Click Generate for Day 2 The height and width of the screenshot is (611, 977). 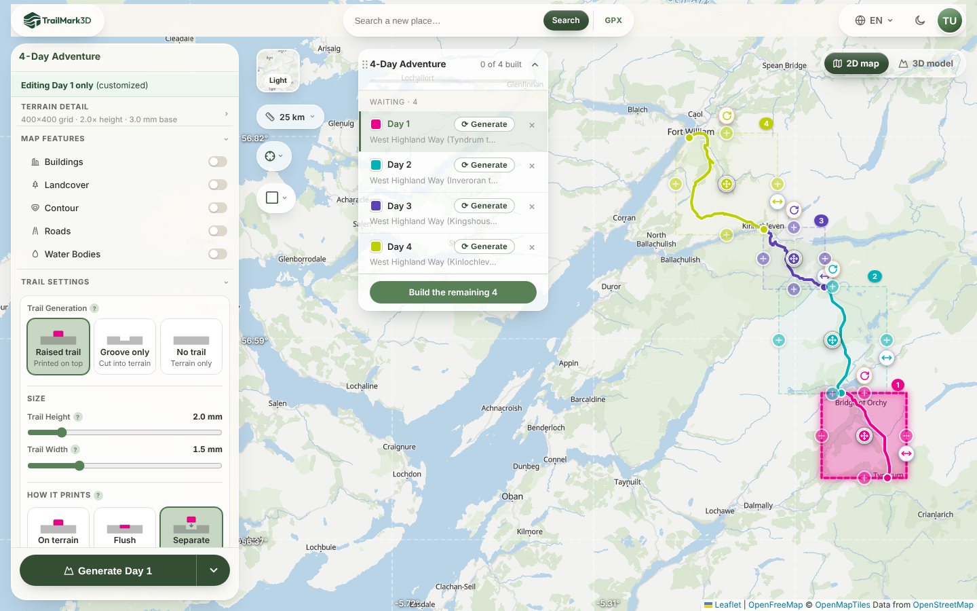point(484,165)
